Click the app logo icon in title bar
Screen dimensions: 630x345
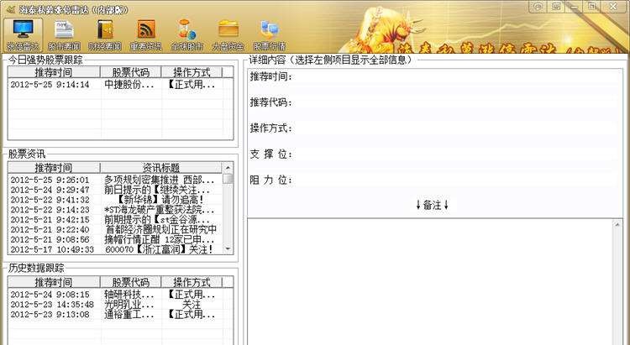point(10,9)
